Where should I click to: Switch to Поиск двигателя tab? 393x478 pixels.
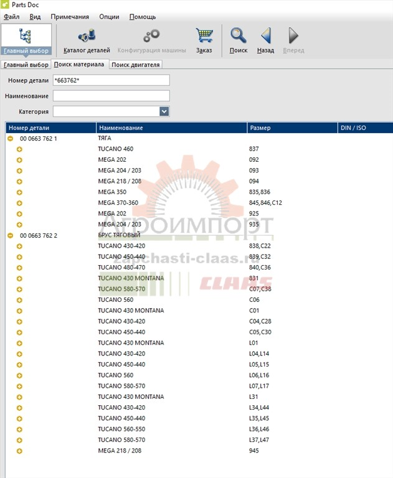136,65
